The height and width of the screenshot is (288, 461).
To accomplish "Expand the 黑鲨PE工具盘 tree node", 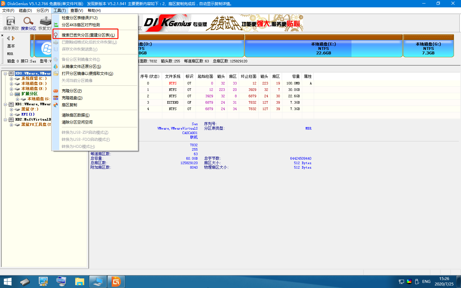I will pyautogui.click(x=12, y=125).
